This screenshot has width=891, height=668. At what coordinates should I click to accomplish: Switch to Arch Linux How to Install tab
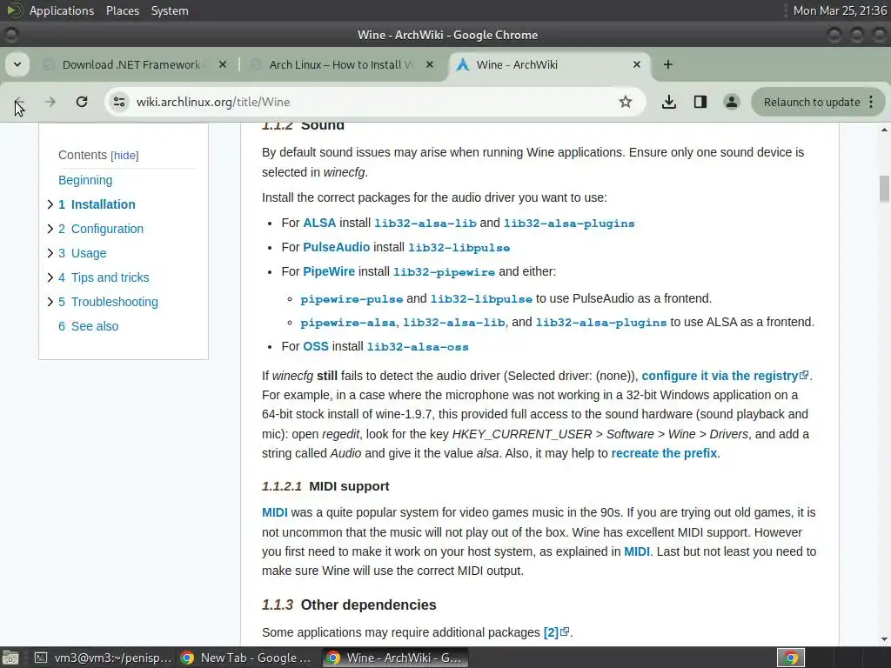coord(342,64)
